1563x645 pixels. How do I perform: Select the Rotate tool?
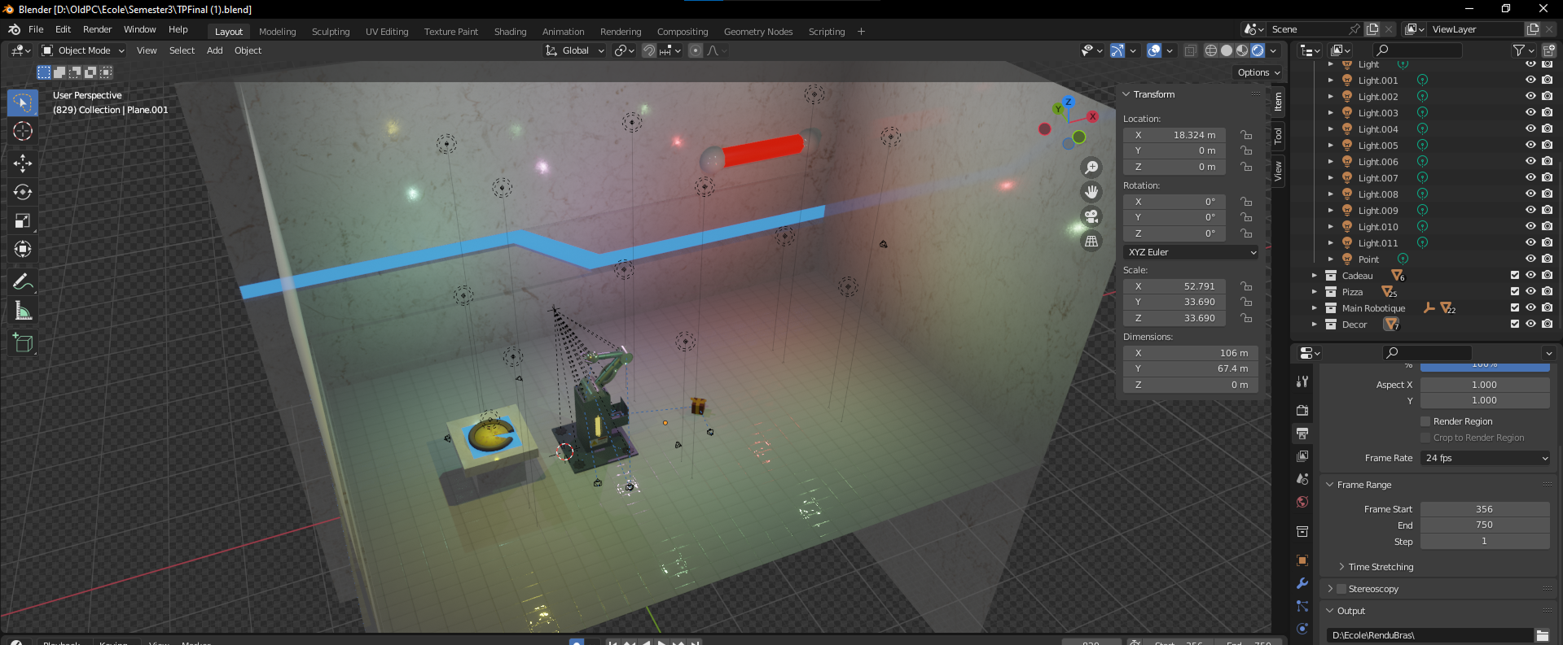click(x=23, y=192)
